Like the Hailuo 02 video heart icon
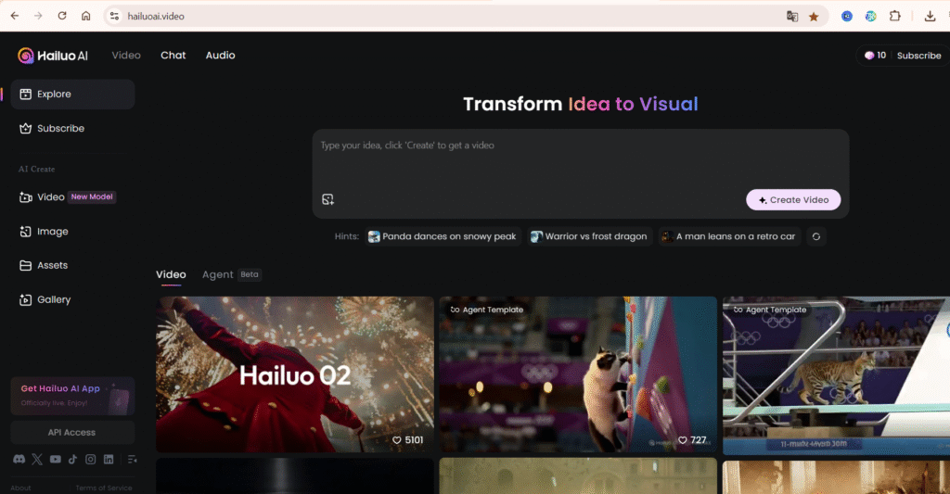Image resolution: width=950 pixels, height=494 pixels. [397, 440]
